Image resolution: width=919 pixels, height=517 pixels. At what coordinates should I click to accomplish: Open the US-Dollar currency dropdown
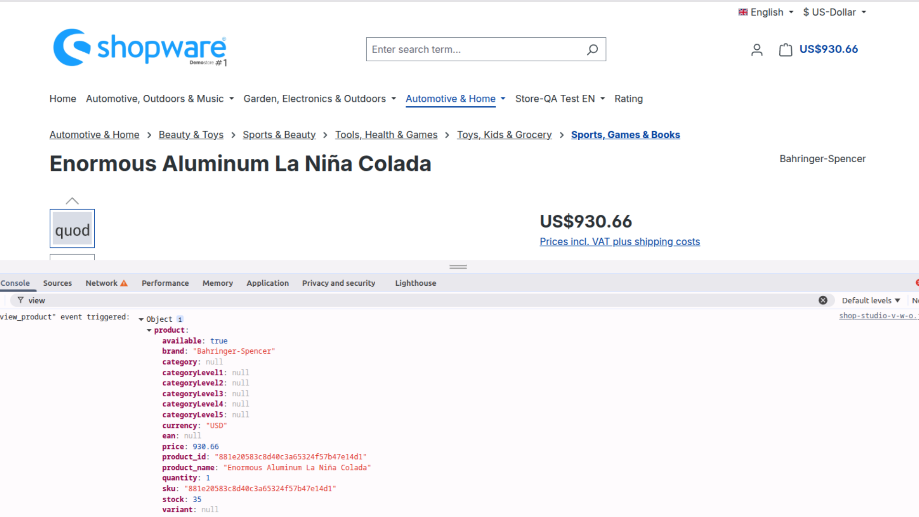835,12
